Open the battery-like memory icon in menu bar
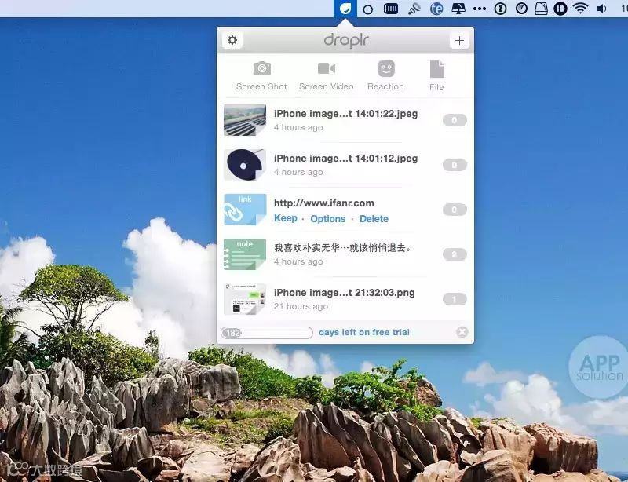This screenshot has width=628, height=482. [x=390, y=9]
